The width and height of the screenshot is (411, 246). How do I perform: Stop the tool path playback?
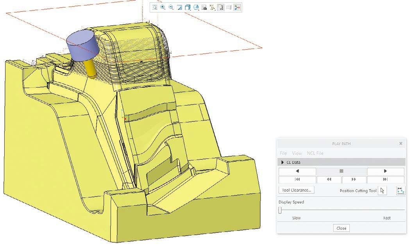tap(341, 171)
